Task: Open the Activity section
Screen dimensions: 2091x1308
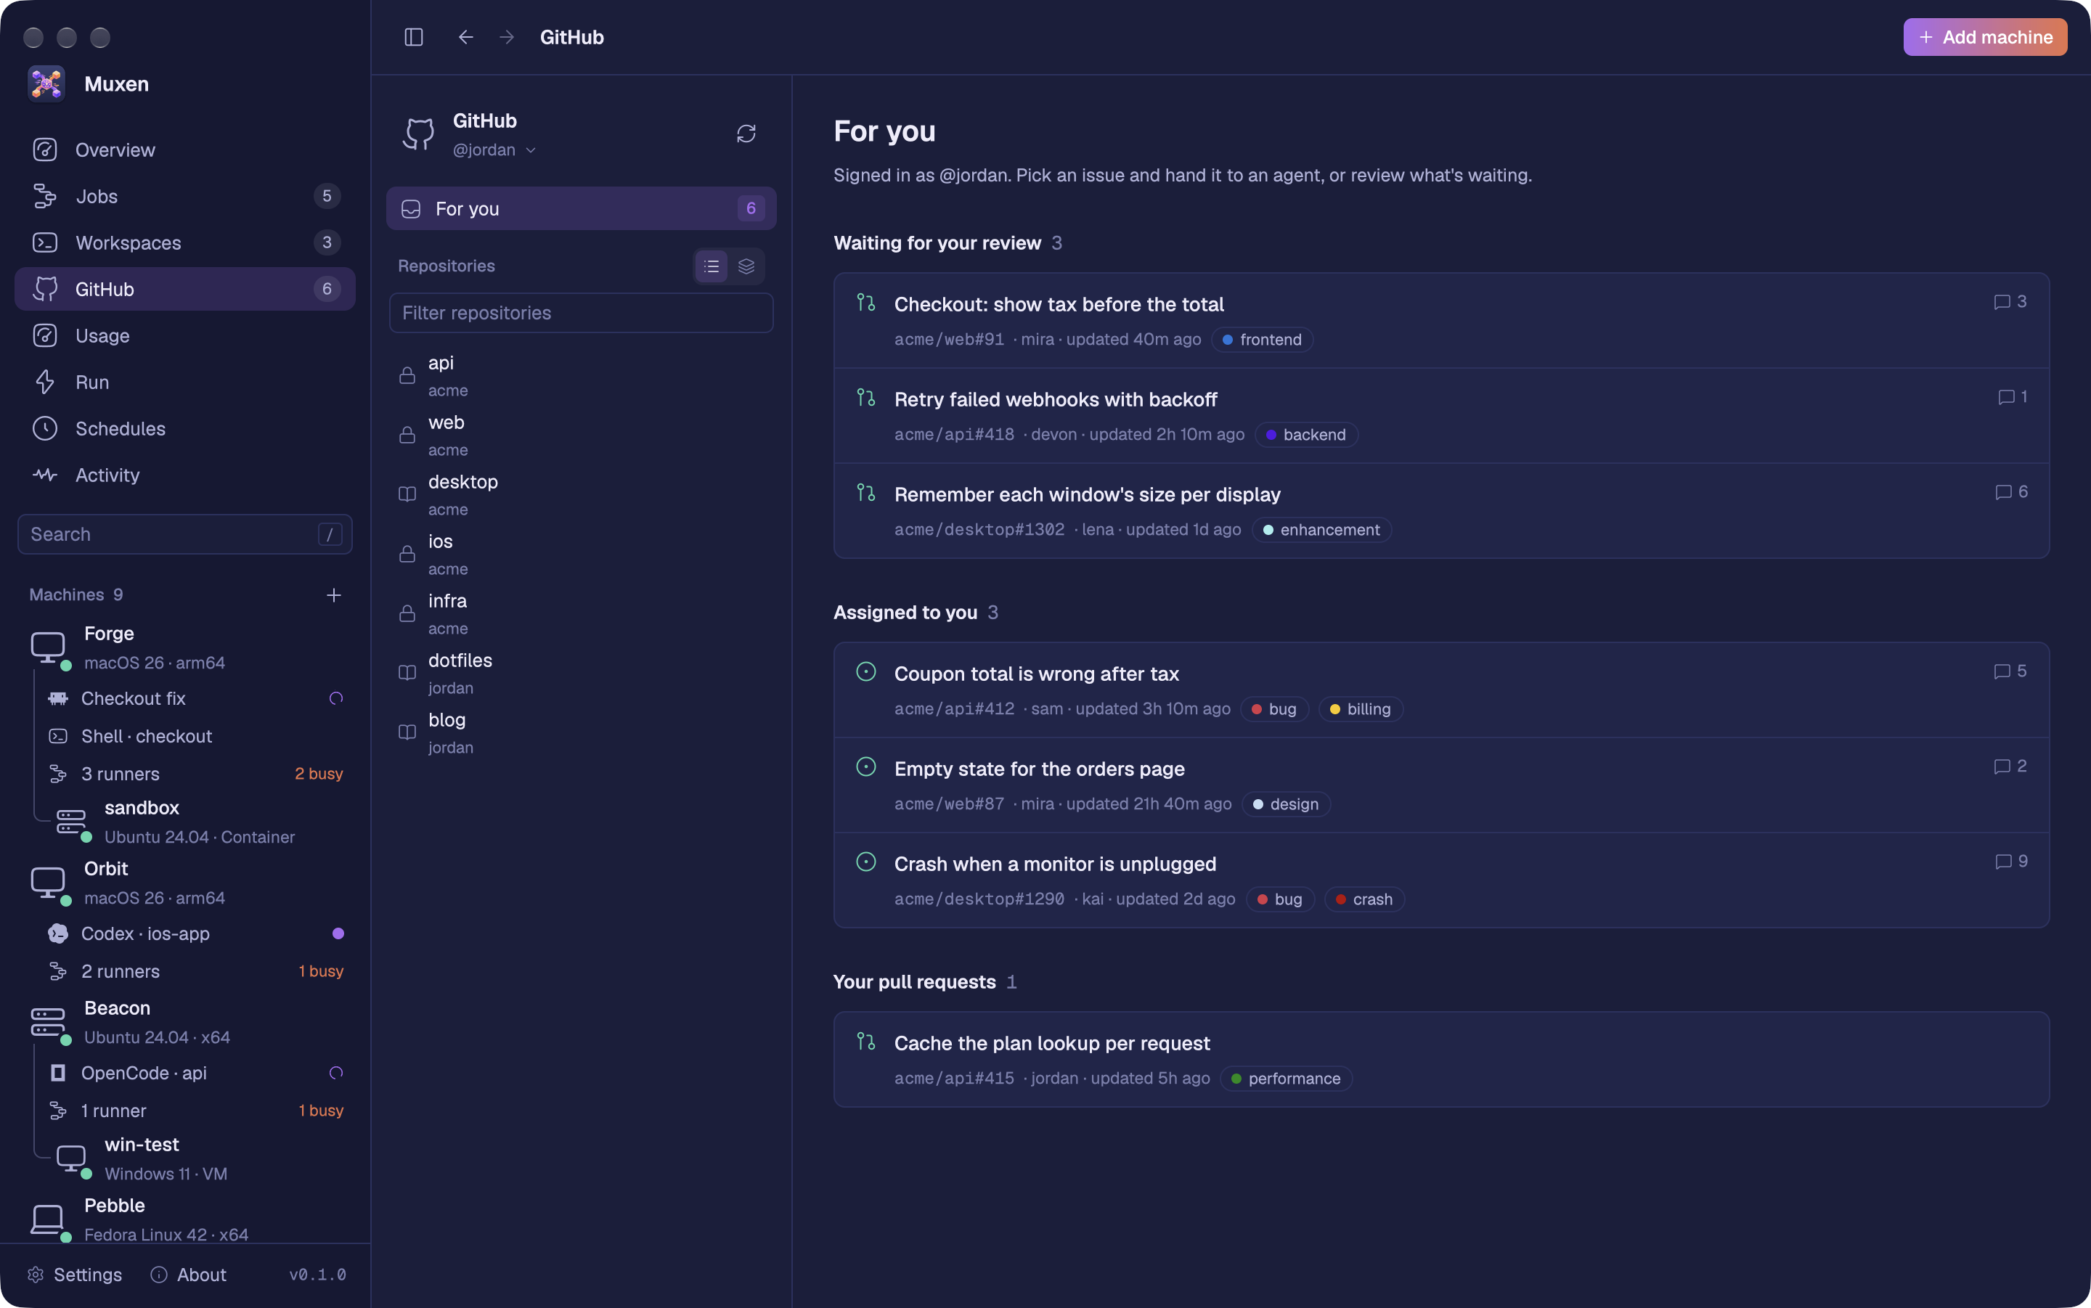Action: point(185,475)
